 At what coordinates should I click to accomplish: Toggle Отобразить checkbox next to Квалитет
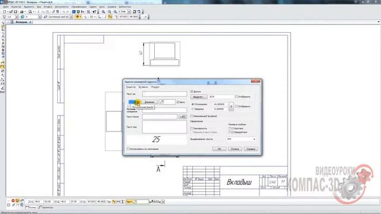(236, 96)
